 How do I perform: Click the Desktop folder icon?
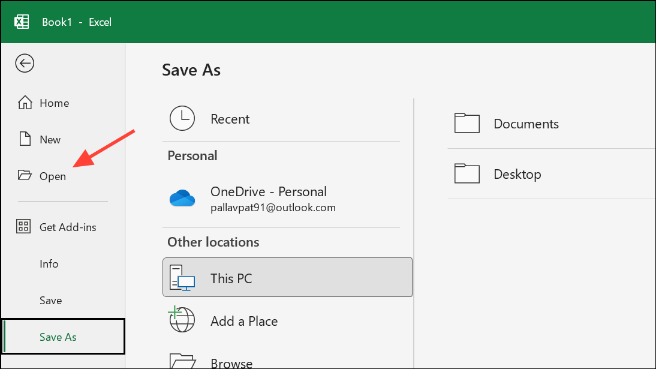point(467,173)
